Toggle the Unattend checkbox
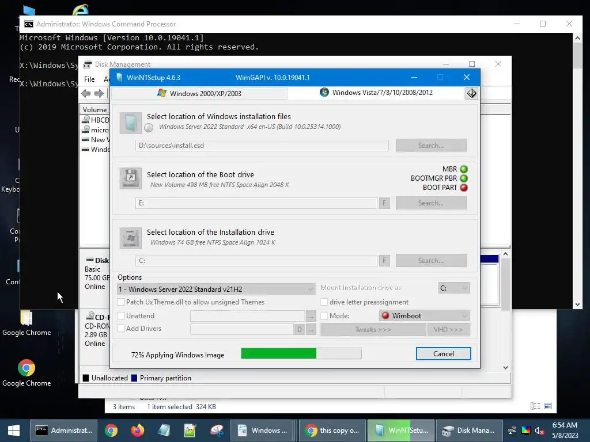 tap(121, 316)
